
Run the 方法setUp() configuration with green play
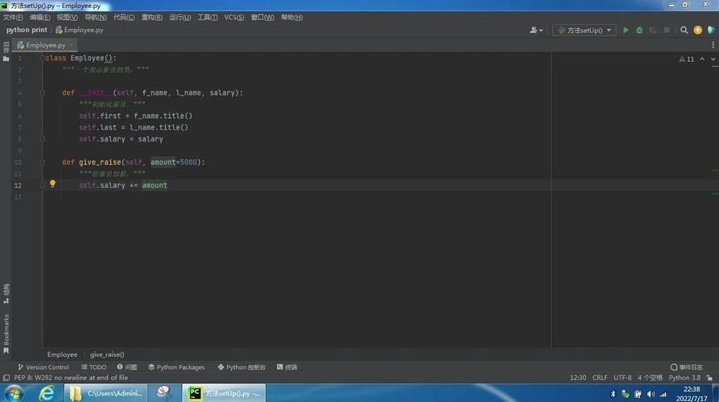click(626, 30)
